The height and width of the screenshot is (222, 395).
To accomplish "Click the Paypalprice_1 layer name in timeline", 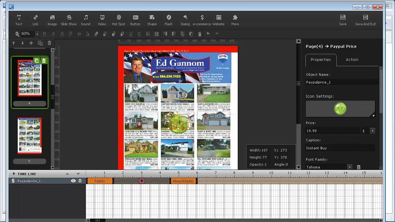I will point(29,181).
